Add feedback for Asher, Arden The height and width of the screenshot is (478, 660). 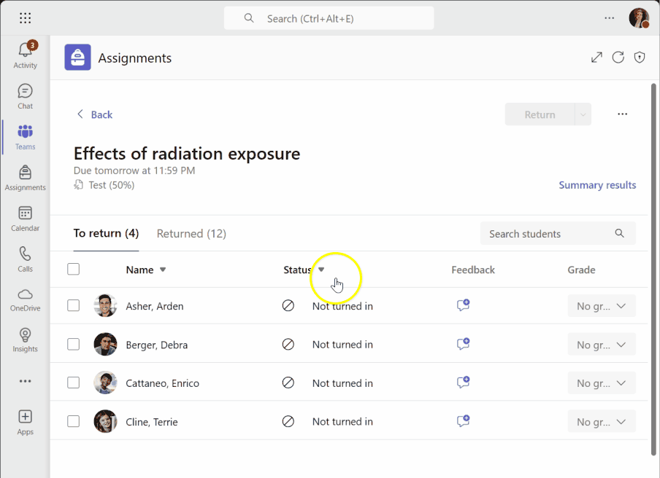tap(463, 305)
